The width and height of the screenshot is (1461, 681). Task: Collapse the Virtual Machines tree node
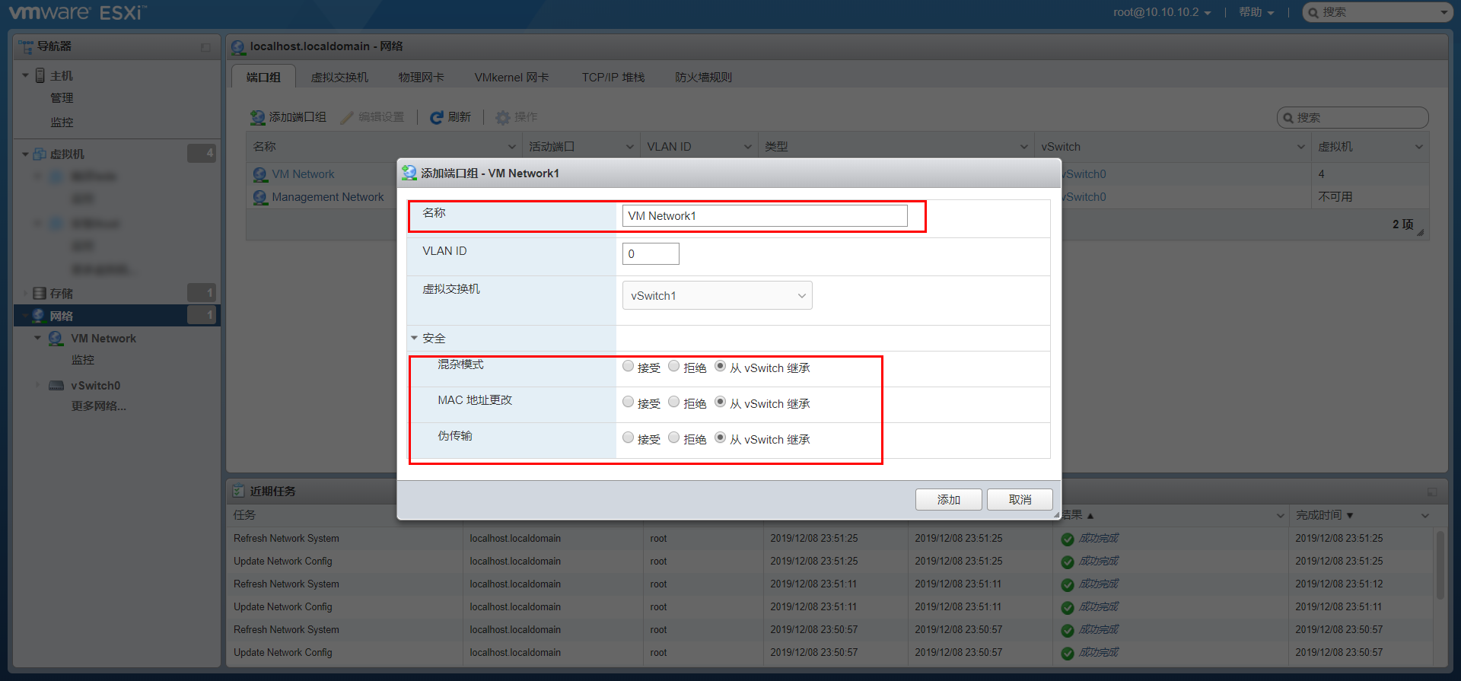point(25,154)
